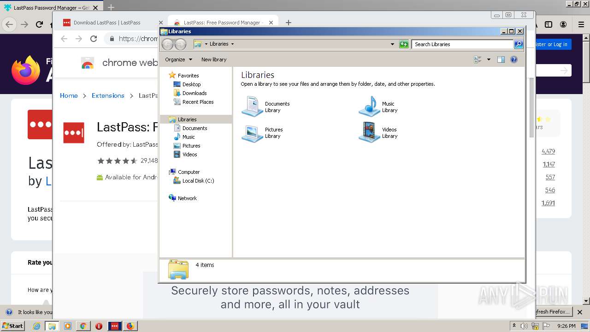Select the LastPass Password Manager Firefox tab
The width and height of the screenshot is (590, 332).
[51, 8]
